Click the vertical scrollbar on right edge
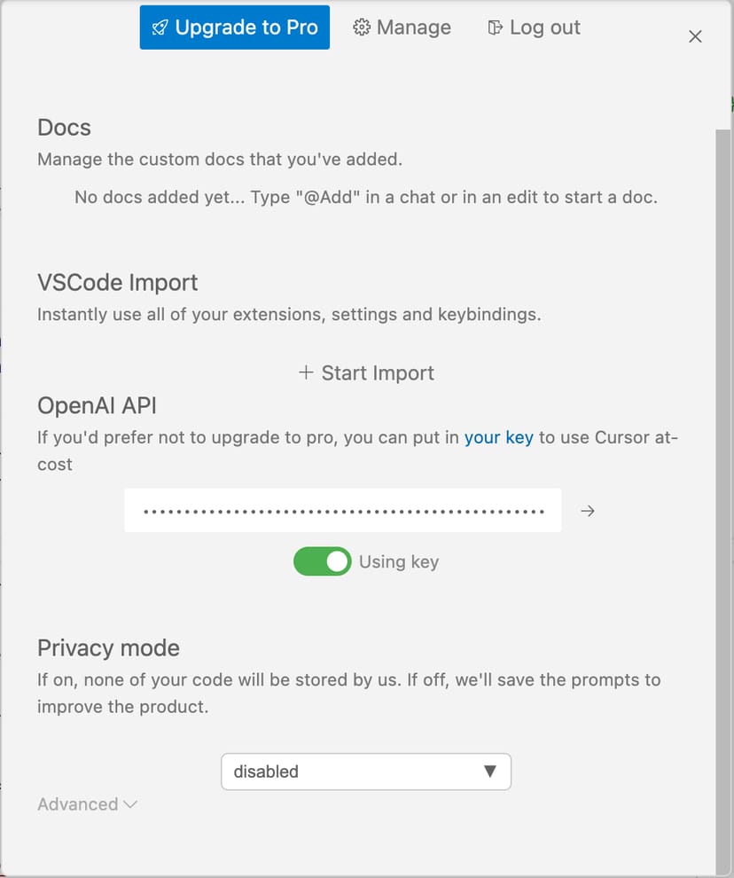Image resolution: width=734 pixels, height=878 pixels. 723,443
